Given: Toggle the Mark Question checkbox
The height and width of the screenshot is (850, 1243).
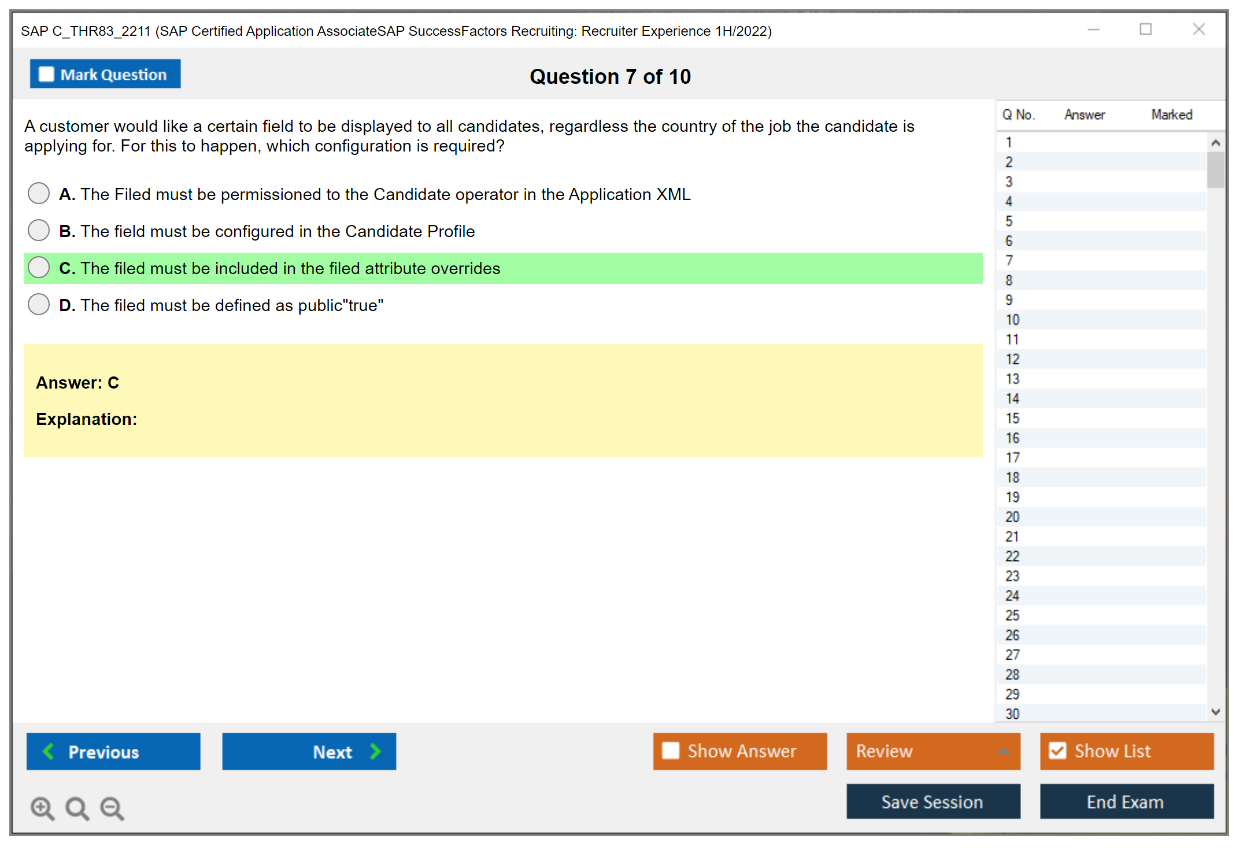Looking at the screenshot, I should 46,74.
